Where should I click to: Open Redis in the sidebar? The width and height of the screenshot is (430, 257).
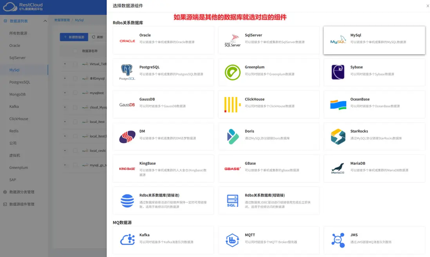point(14,131)
